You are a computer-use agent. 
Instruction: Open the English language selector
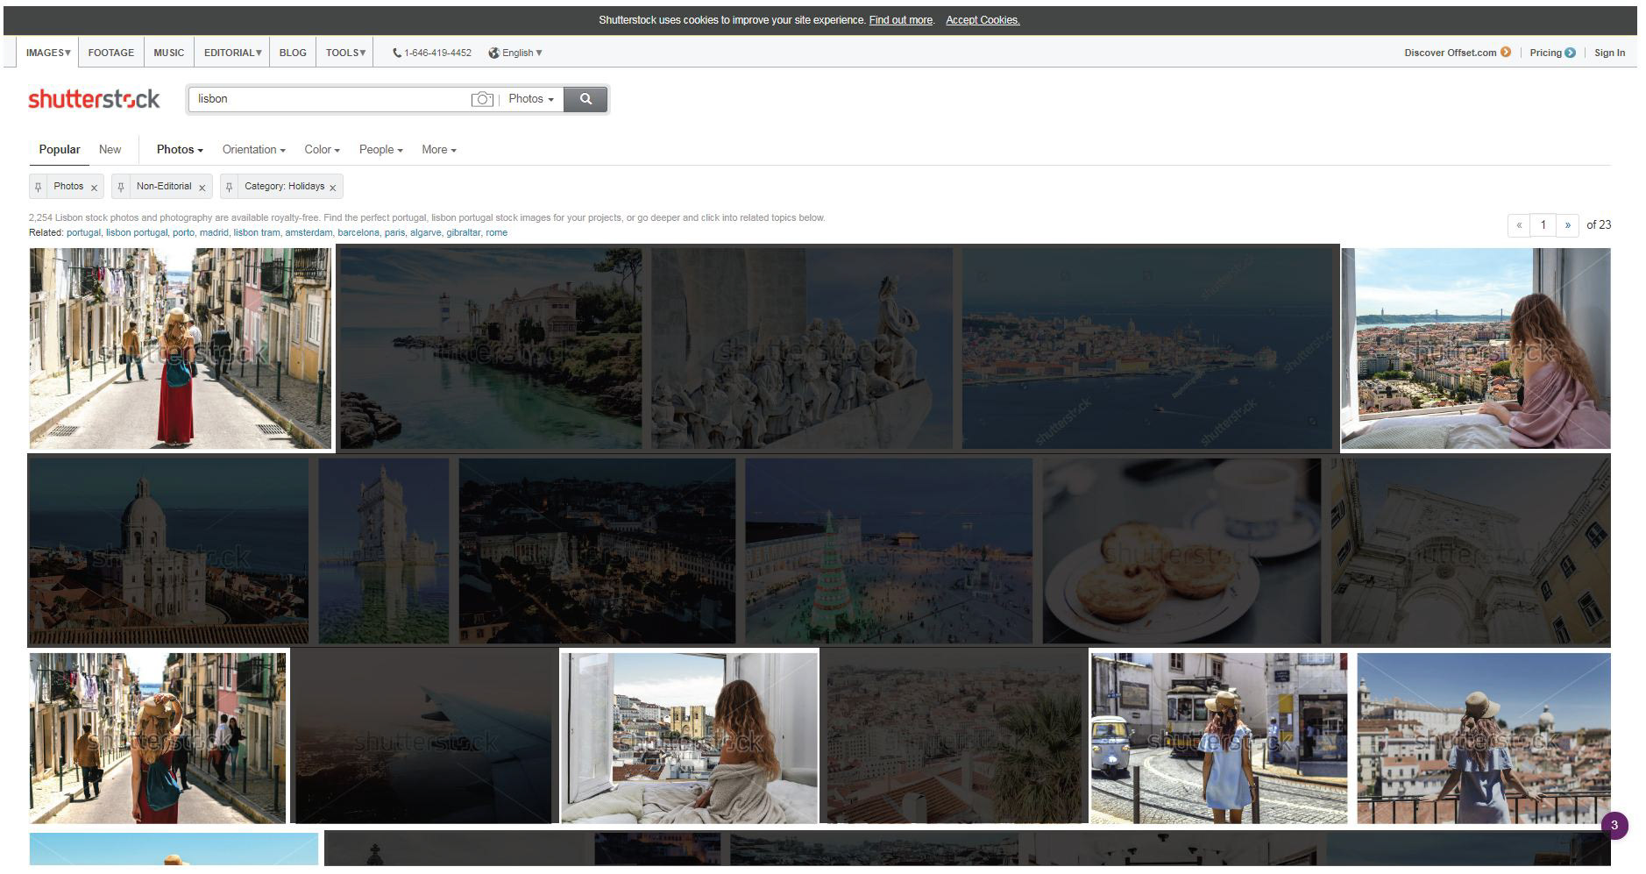click(515, 53)
